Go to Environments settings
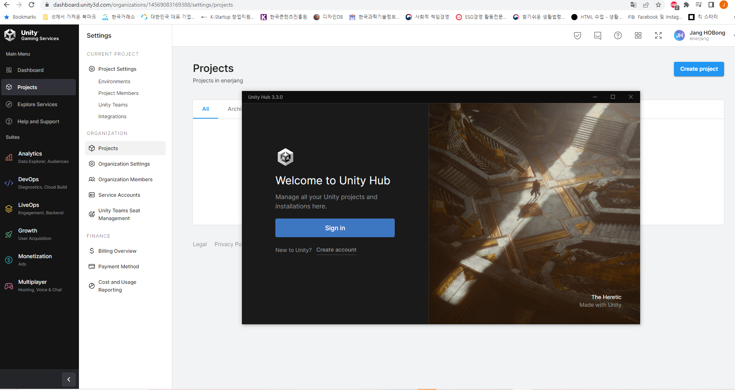 pos(114,81)
